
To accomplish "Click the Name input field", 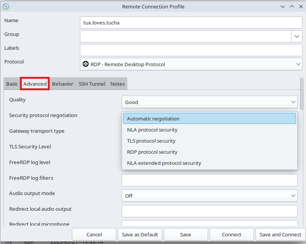I will point(191,23).
